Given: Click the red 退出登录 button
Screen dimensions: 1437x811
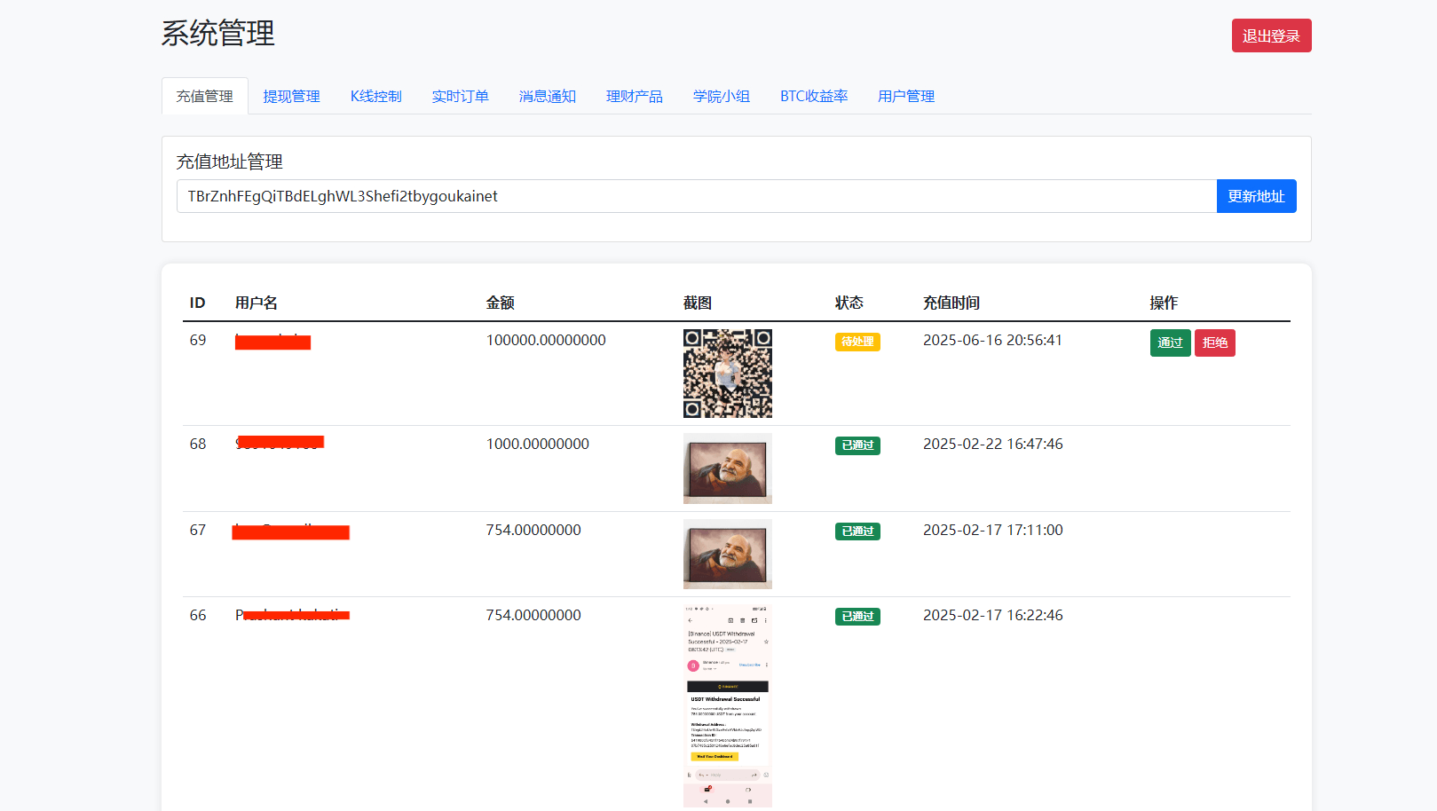Looking at the screenshot, I should tap(1270, 35).
